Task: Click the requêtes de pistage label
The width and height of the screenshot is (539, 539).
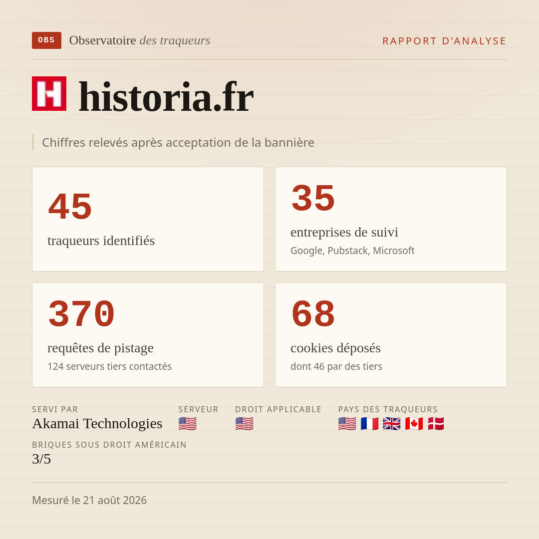Action: click(x=100, y=348)
